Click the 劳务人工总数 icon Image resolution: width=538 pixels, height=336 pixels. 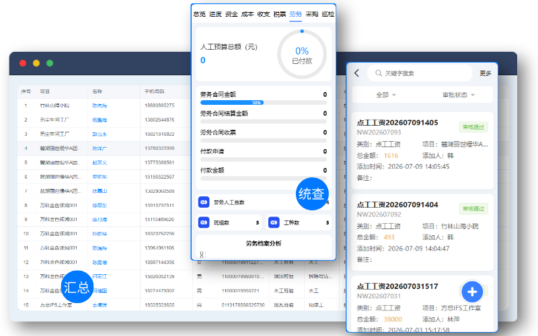pyautogui.click(x=204, y=202)
